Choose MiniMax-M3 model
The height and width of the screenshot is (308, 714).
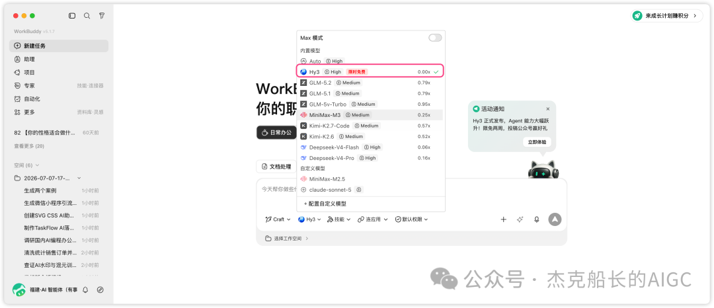(371, 114)
